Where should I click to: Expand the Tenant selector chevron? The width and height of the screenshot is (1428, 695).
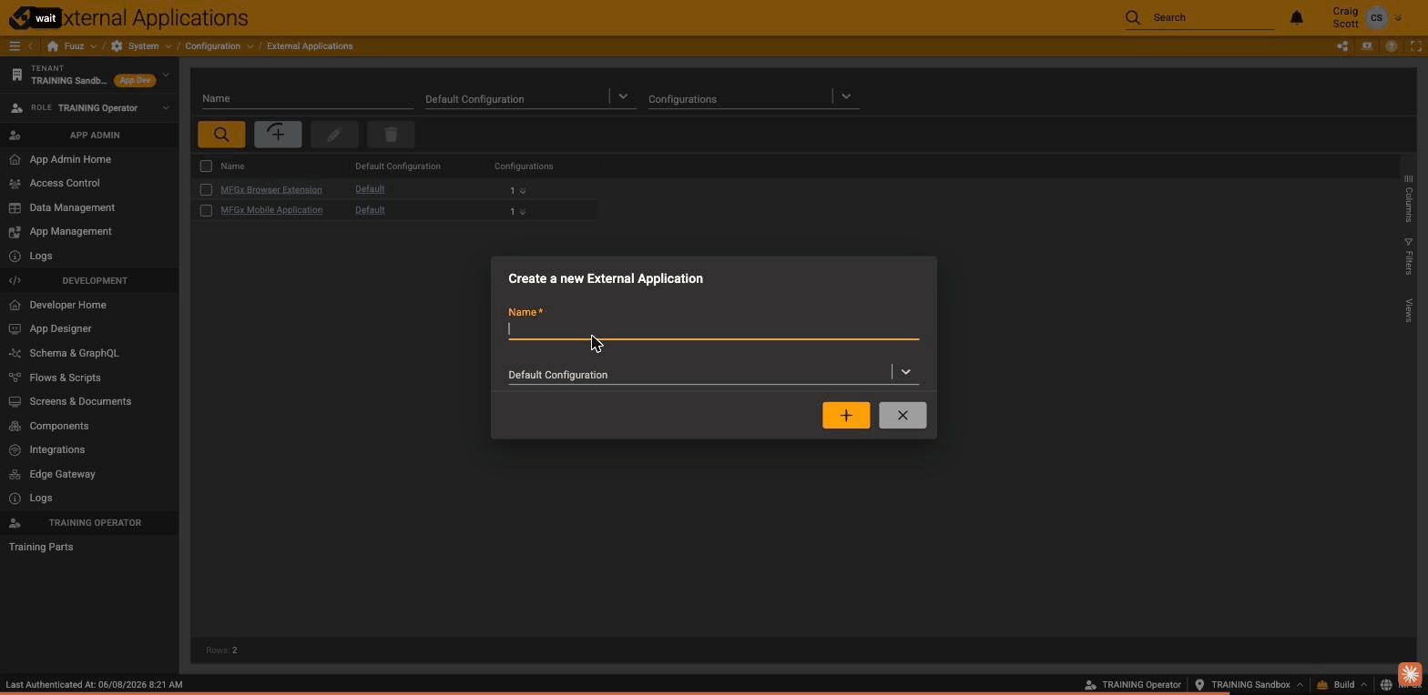pyautogui.click(x=165, y=75)
